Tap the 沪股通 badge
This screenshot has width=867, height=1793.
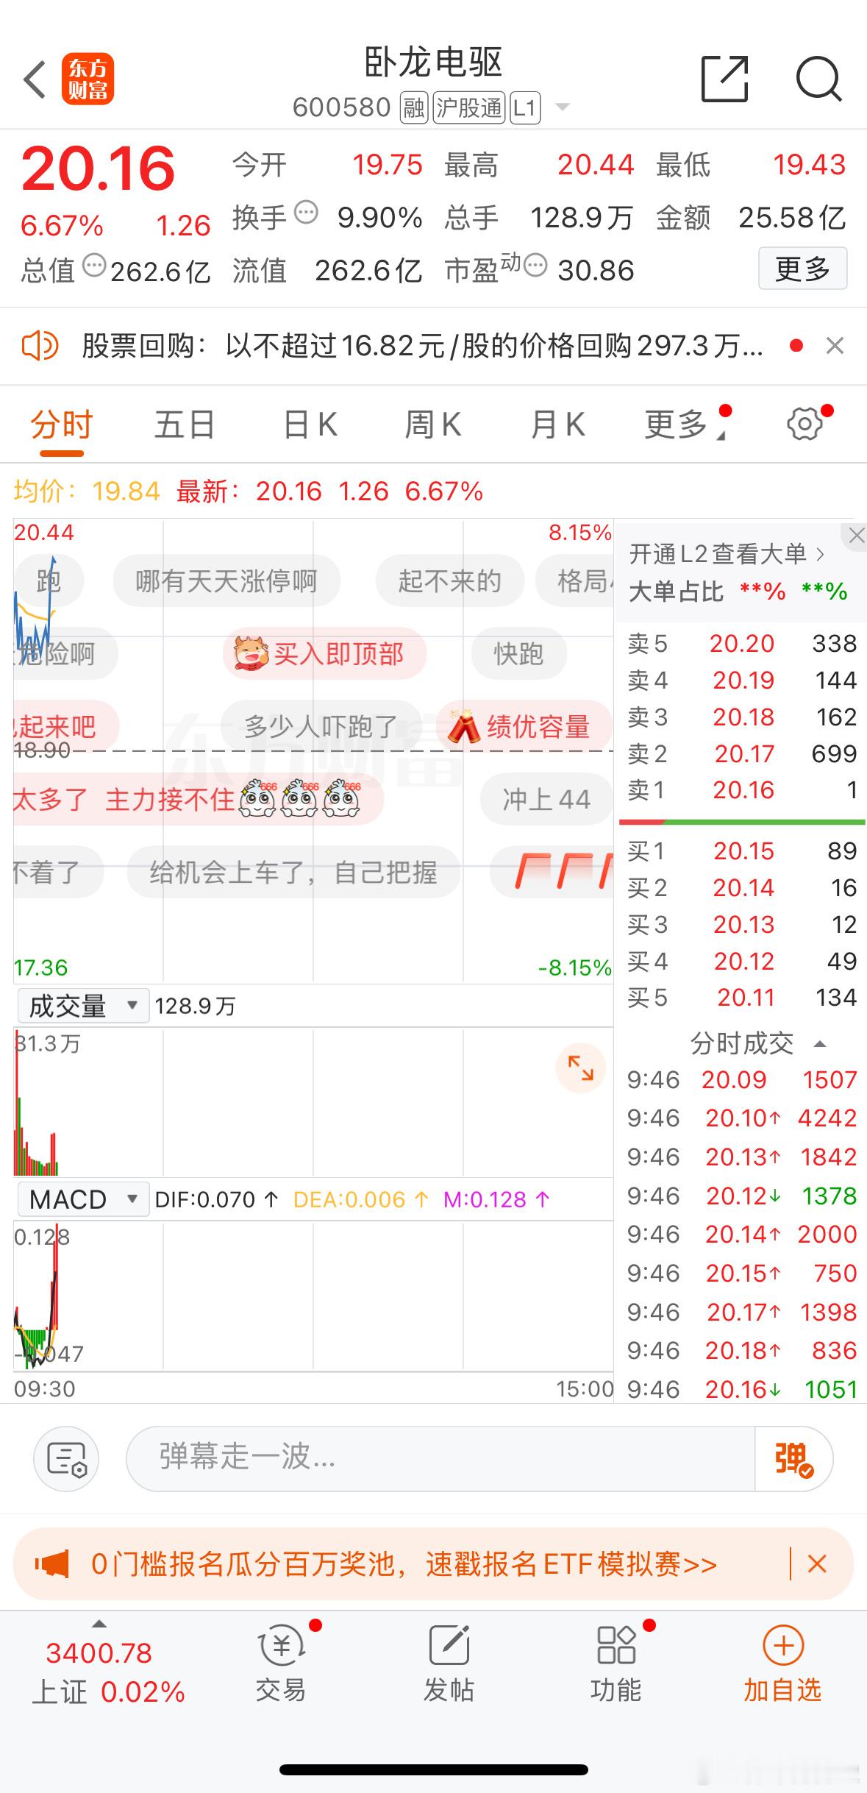[468, 108]
